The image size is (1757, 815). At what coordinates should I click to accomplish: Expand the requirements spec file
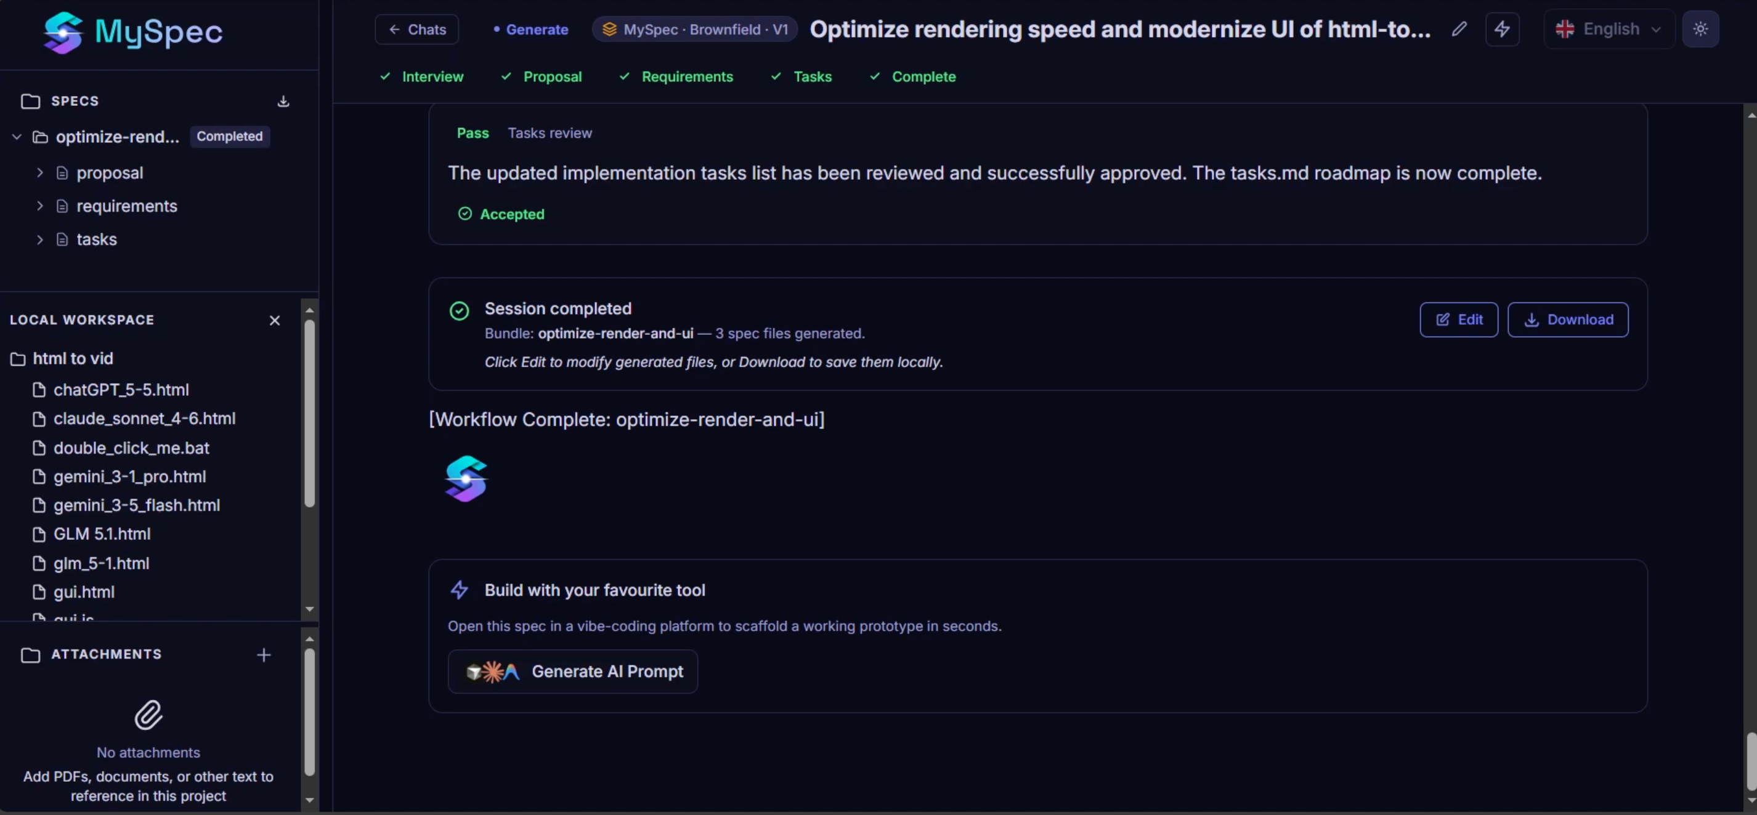coord(39,206)
